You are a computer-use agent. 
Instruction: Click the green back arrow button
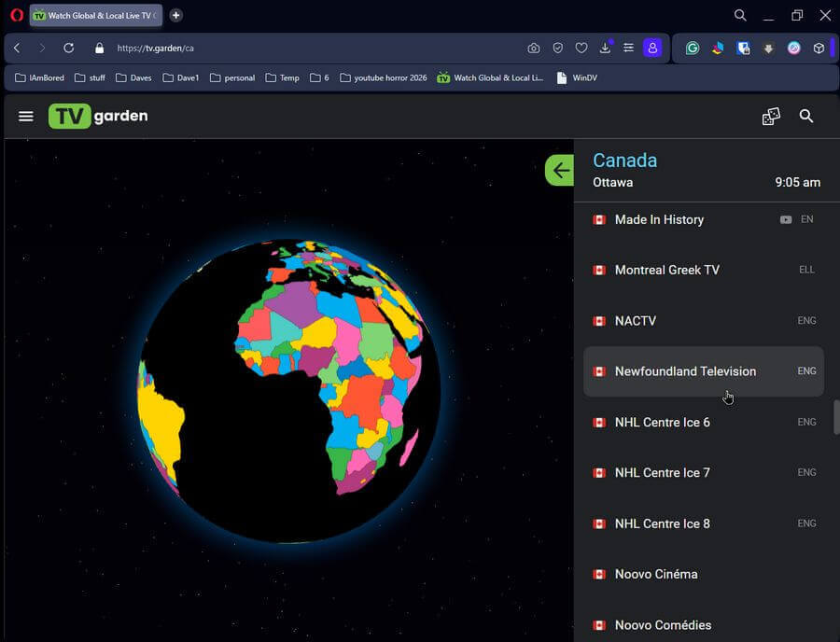point(560,170)
